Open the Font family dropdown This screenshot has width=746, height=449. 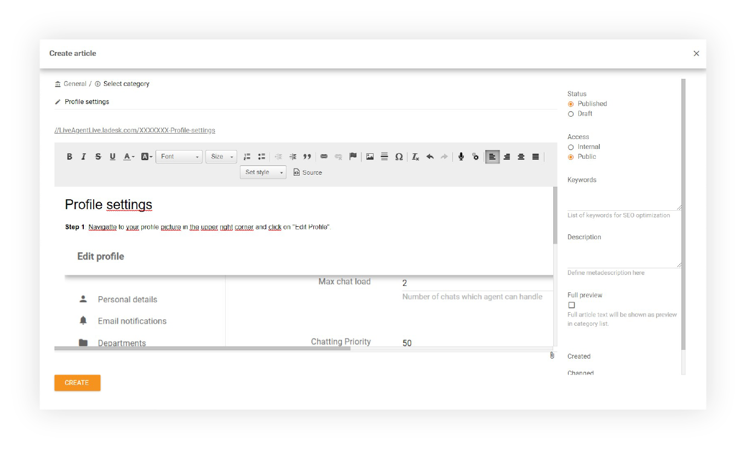(x=179, y=157)
